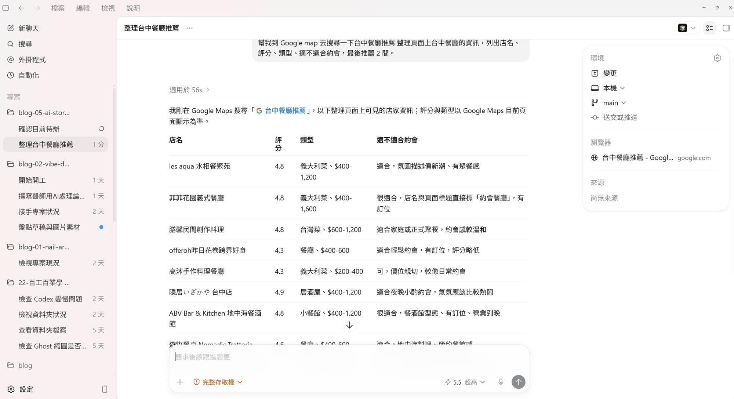Open the 檢視資料夾狀況 chat
Image resolution: width=734 pixels, height=399 pixels.
click(x=55, y=315)
